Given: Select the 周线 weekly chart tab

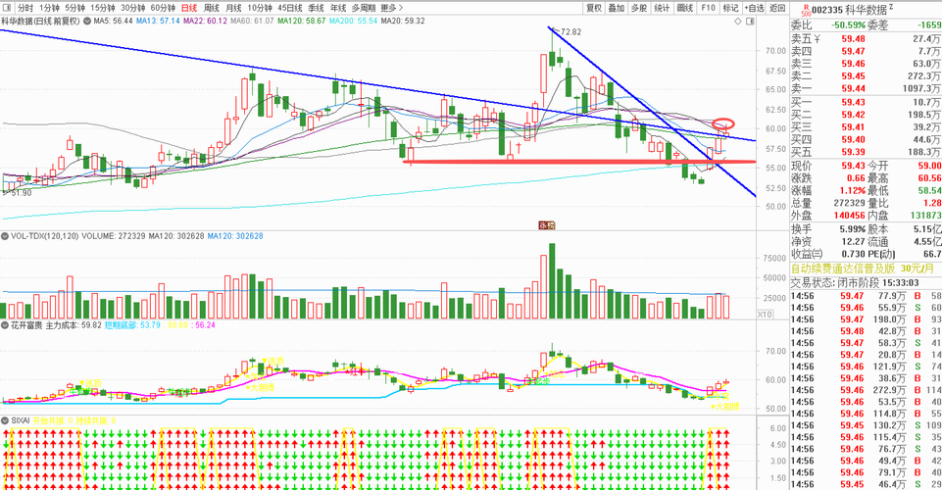Looking at the screenshot, I should click(212, 8).
